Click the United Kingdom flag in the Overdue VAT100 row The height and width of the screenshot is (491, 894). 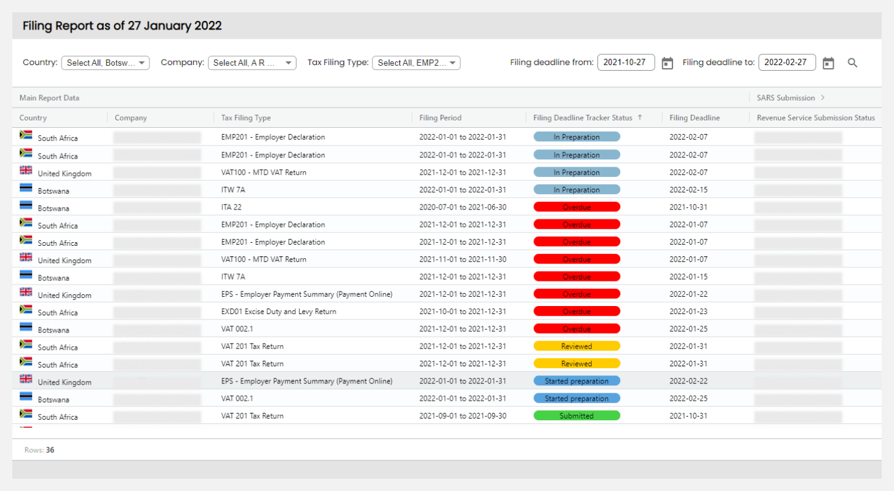26,257
